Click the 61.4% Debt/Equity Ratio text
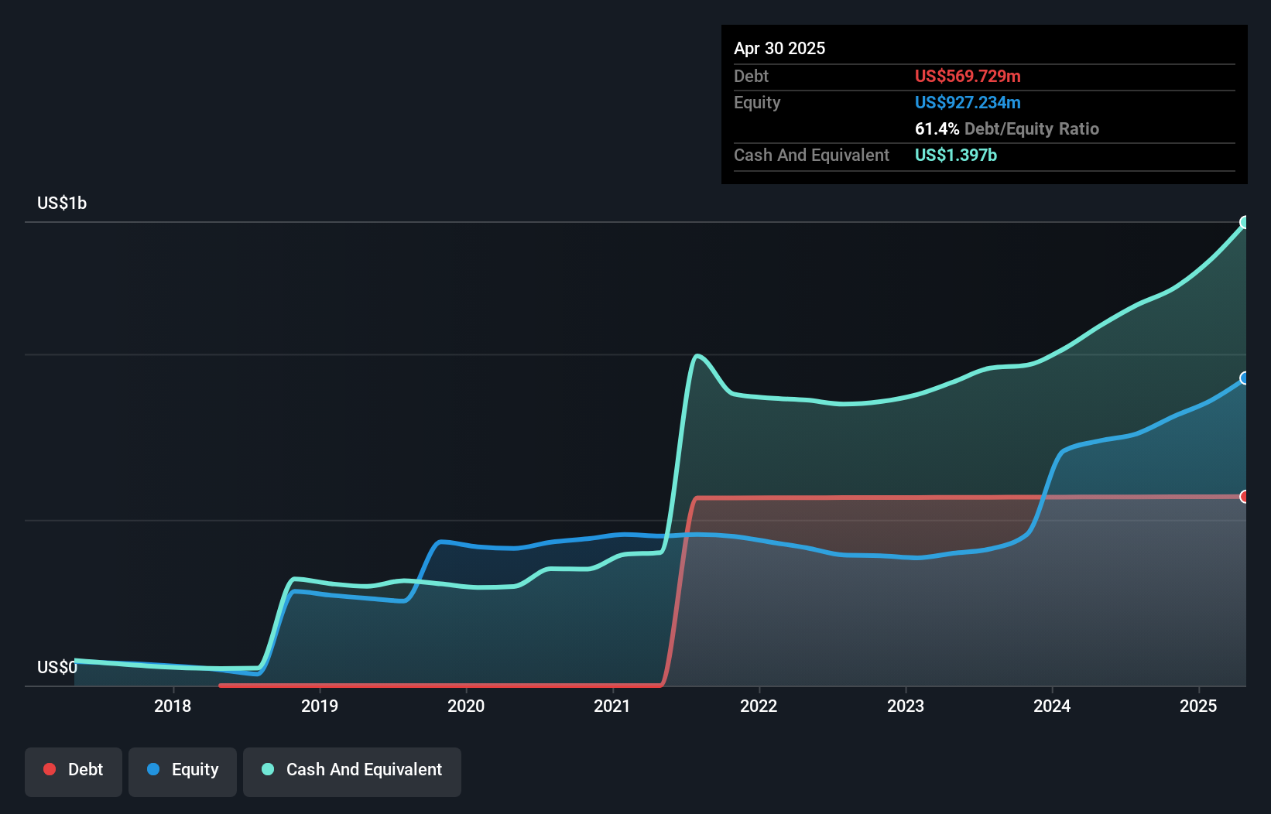1271x814 pixels. click(1007, 128)
